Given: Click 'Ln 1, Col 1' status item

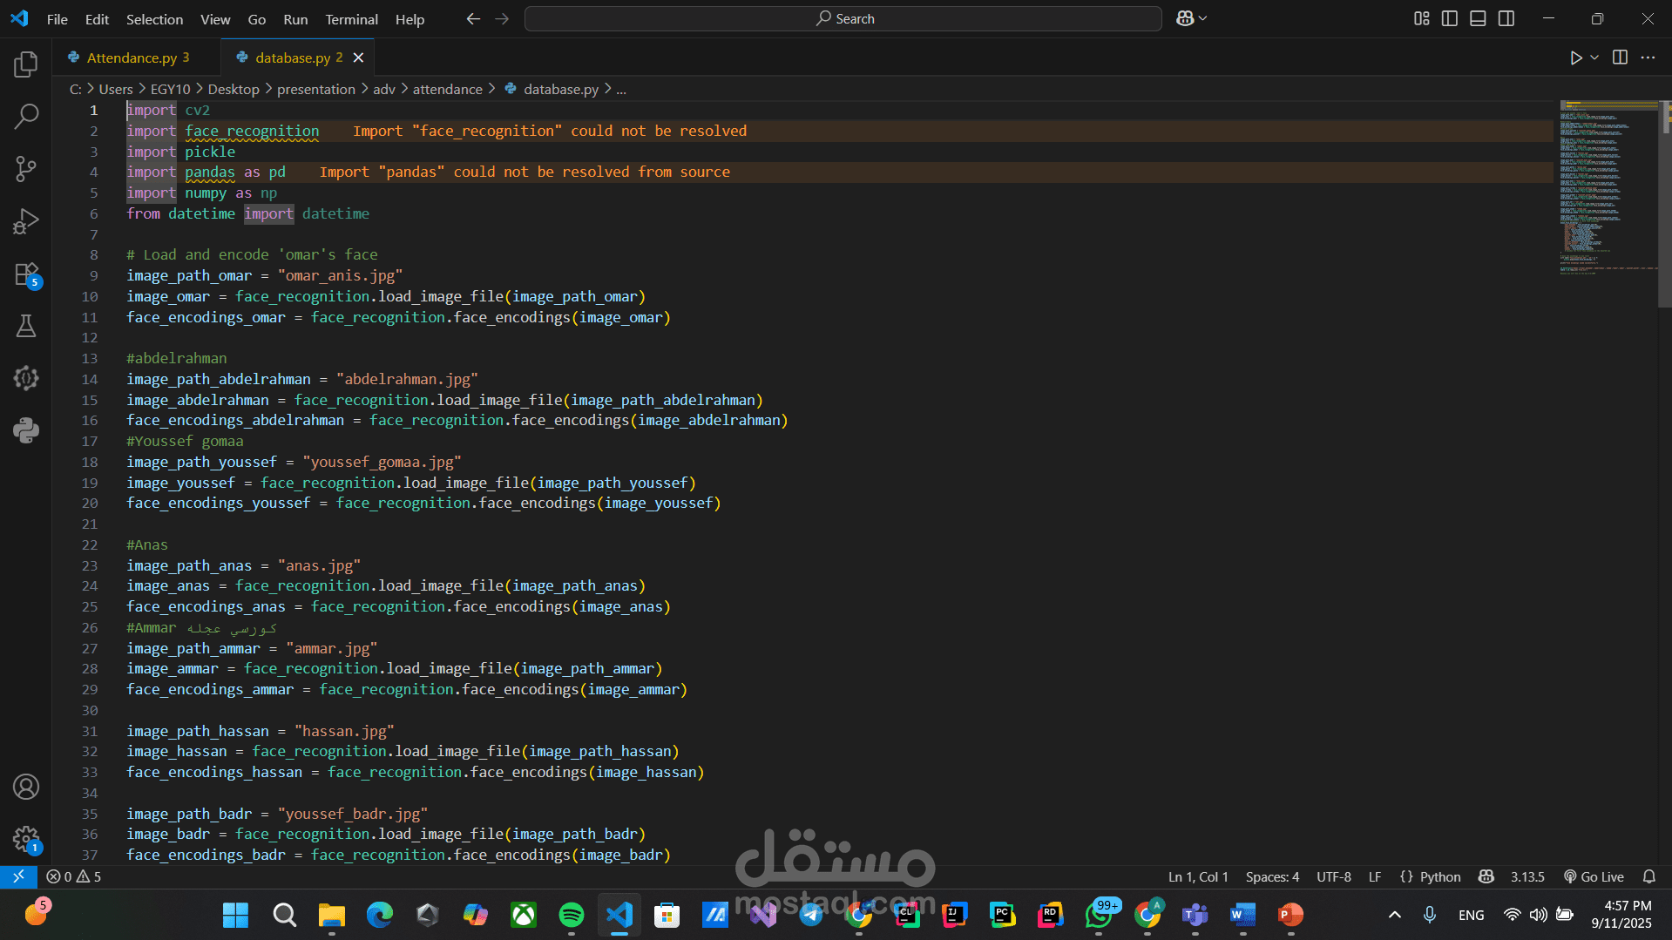Looking at the screenshot, I should (1198, 876).
